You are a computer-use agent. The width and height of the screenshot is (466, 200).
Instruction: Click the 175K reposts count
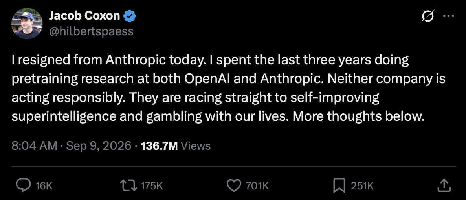tap(152, 186)
